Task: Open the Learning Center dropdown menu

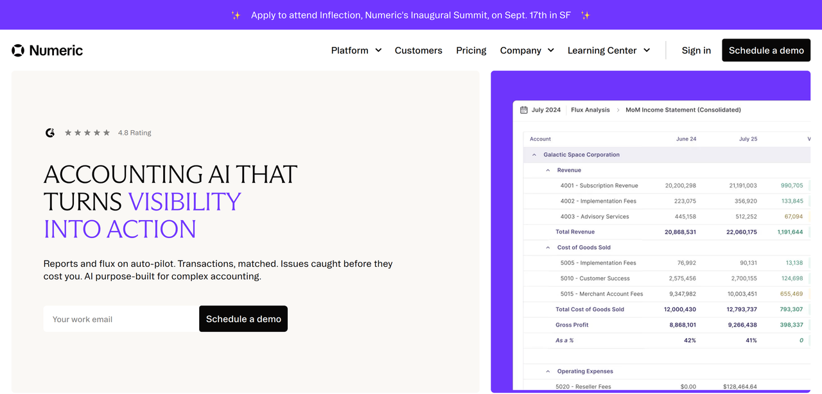Action: [609, 50]
